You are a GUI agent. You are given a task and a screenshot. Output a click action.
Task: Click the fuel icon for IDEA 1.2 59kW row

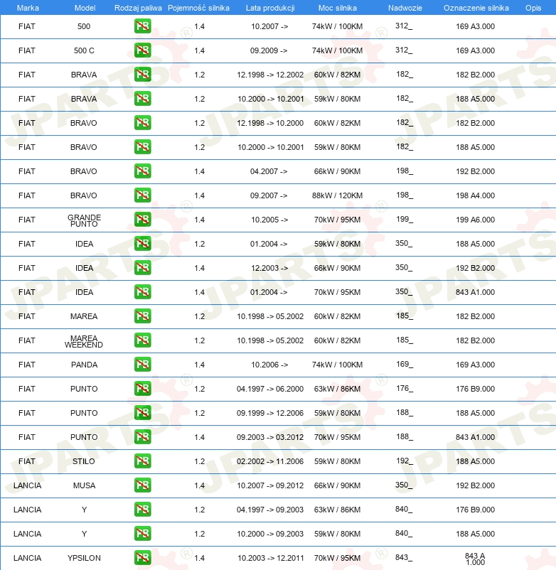click(x=142, y=244)
